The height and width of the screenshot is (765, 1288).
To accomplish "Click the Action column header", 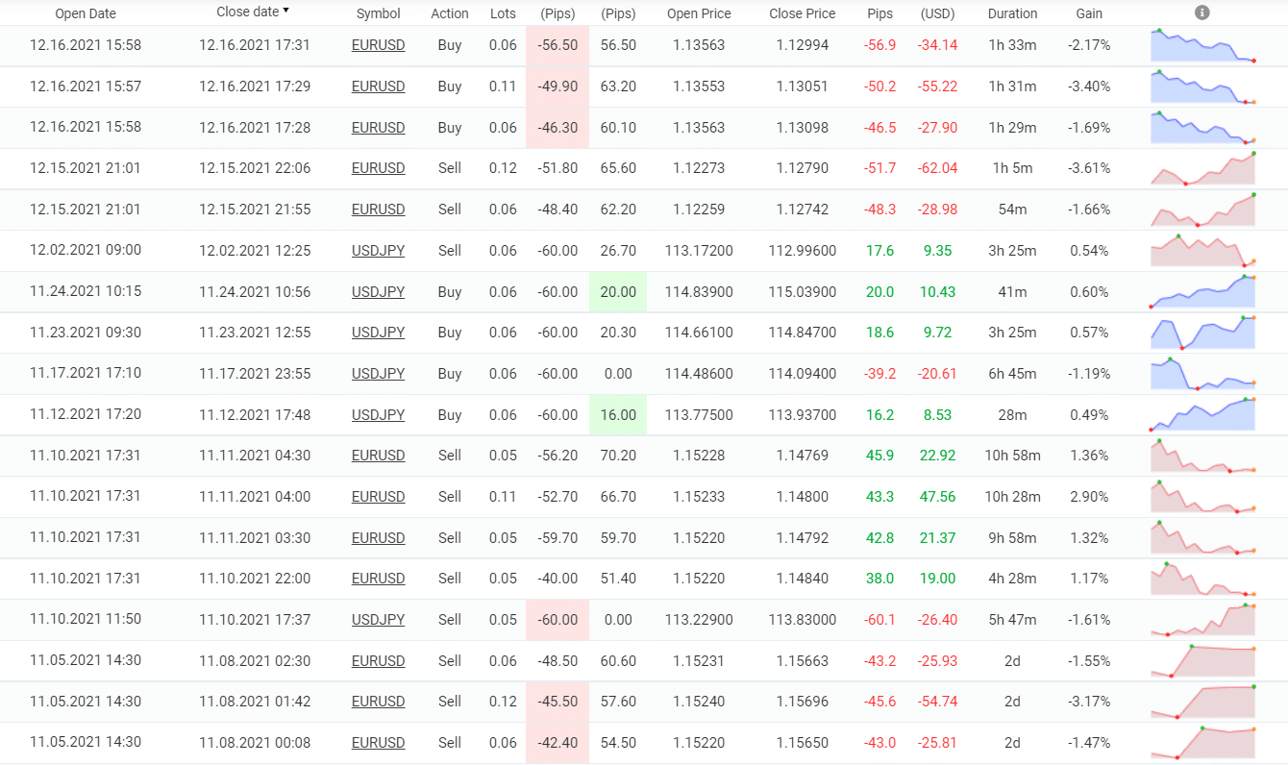I will click(450, 13).
